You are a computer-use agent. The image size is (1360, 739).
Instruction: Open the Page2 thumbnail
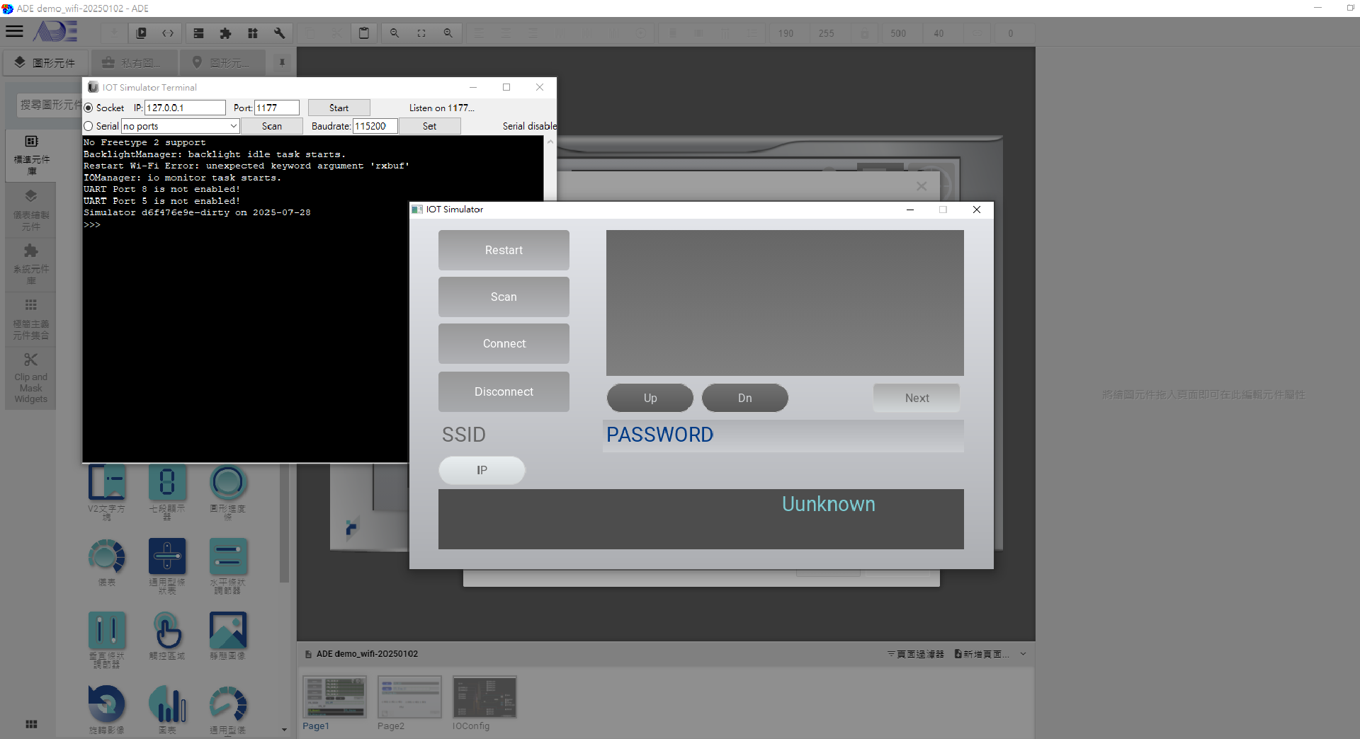[409, 698]
